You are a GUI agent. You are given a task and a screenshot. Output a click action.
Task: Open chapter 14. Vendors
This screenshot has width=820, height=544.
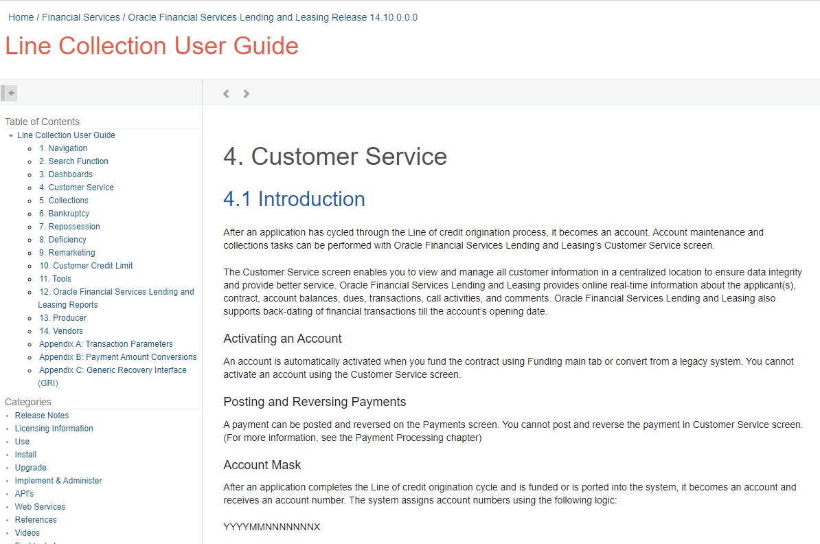coord(61,331)
